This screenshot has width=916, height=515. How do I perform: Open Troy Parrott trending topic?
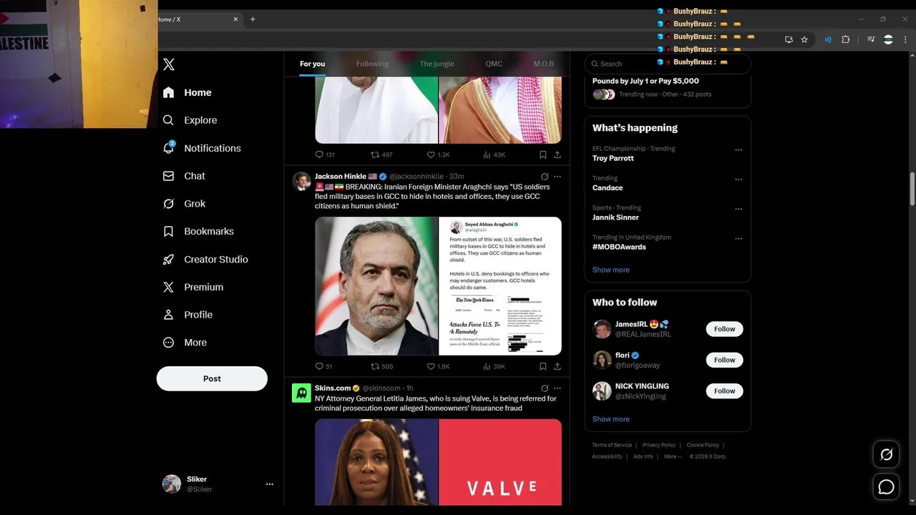pos(613,158)
